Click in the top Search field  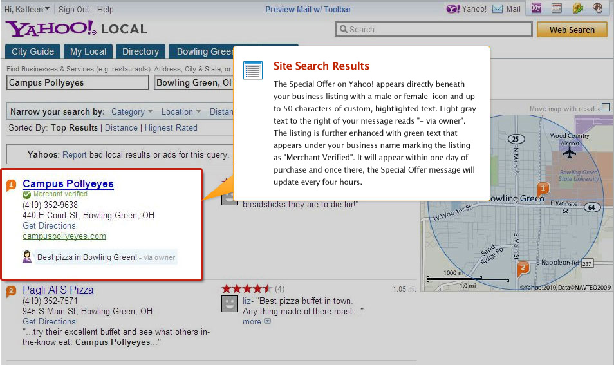coord(434,30)
